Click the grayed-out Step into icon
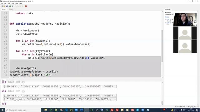This screenshot has height=112, width=200. point(18,6)
